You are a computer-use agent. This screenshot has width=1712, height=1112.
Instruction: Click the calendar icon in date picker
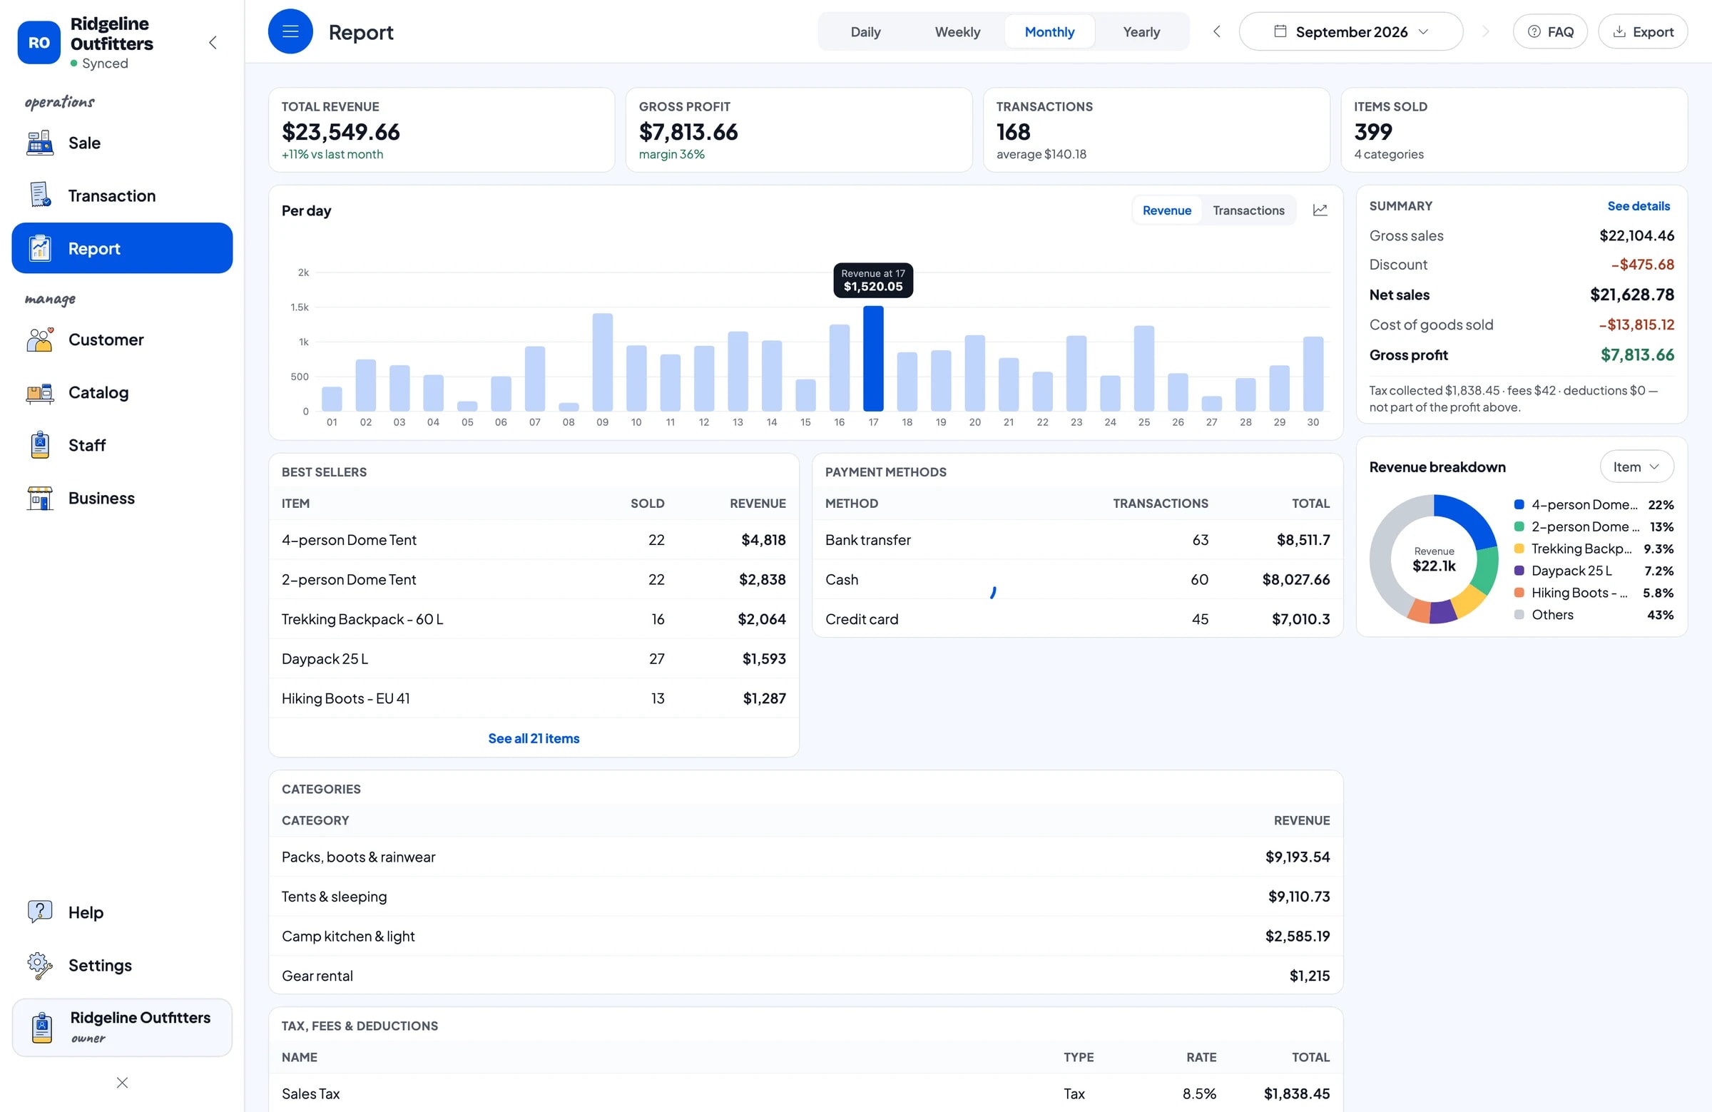pyautogui.click(x=1280, y=31)
